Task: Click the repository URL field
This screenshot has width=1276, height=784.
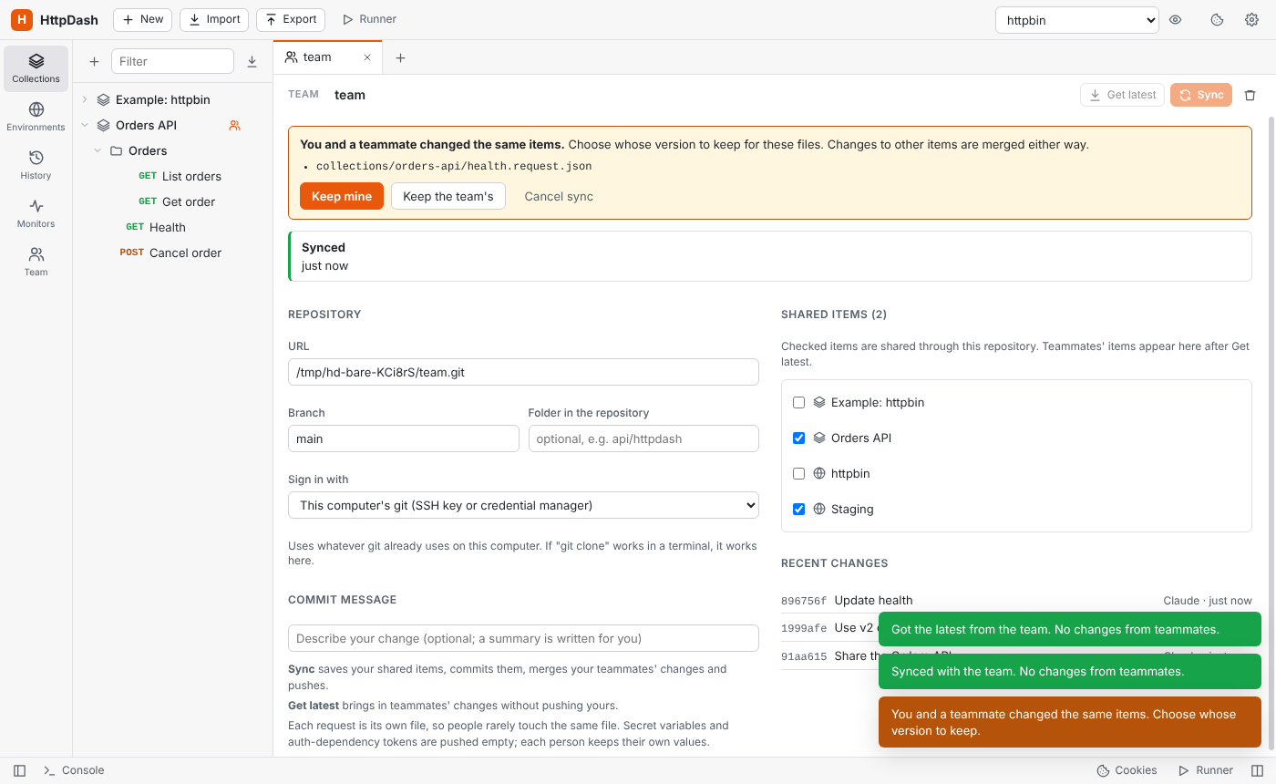Action: pyautogui.click(x=523, y=372)
